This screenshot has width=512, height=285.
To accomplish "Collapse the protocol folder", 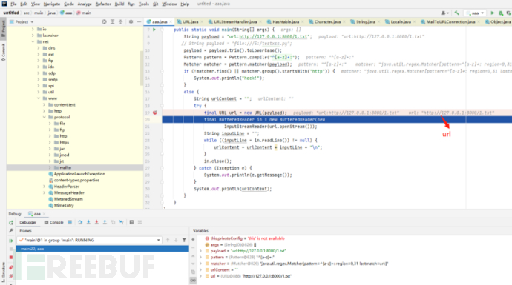I will pyautogui.click(x=44, y=117).
